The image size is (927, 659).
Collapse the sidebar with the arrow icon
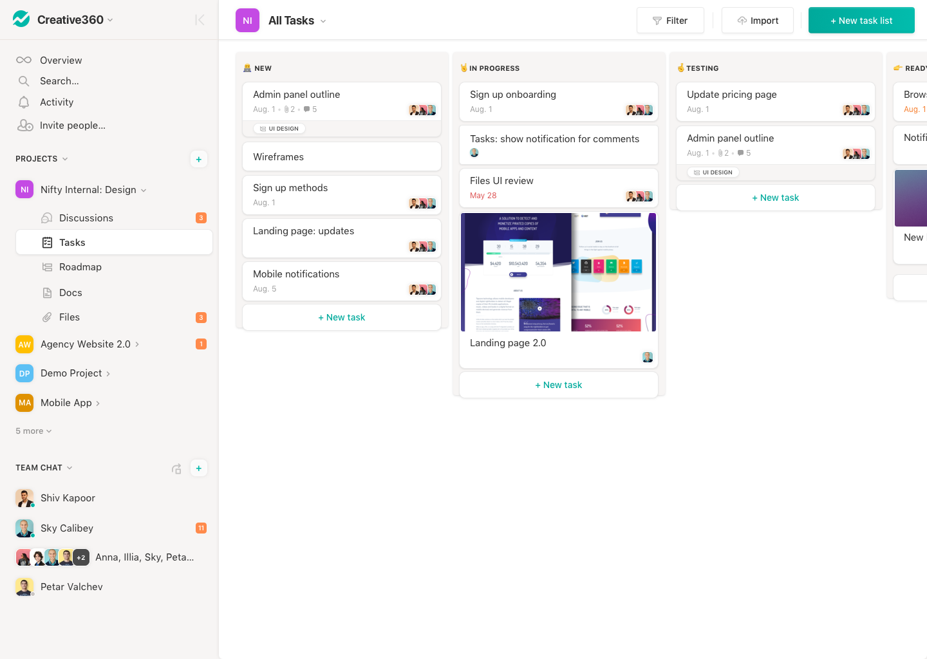pos(200,20)
